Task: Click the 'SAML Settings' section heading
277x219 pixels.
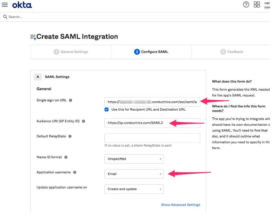Action: pyautogui.click(x=57, y=77)
